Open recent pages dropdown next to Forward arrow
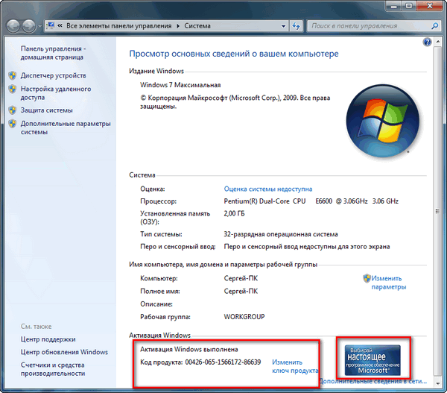 click(39, 27)
